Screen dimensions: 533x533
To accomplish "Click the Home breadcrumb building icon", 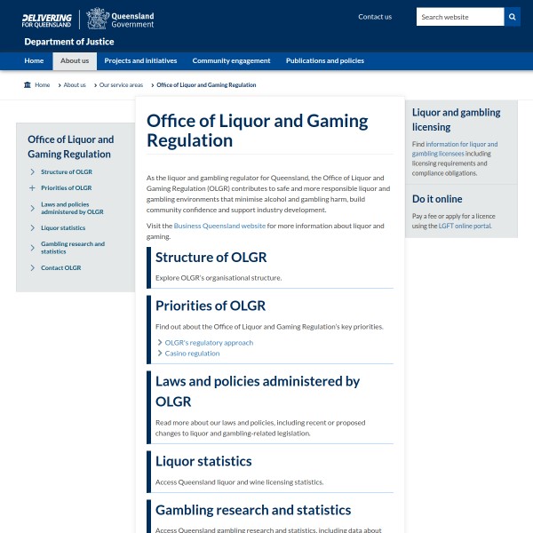I will coord(28,85).
